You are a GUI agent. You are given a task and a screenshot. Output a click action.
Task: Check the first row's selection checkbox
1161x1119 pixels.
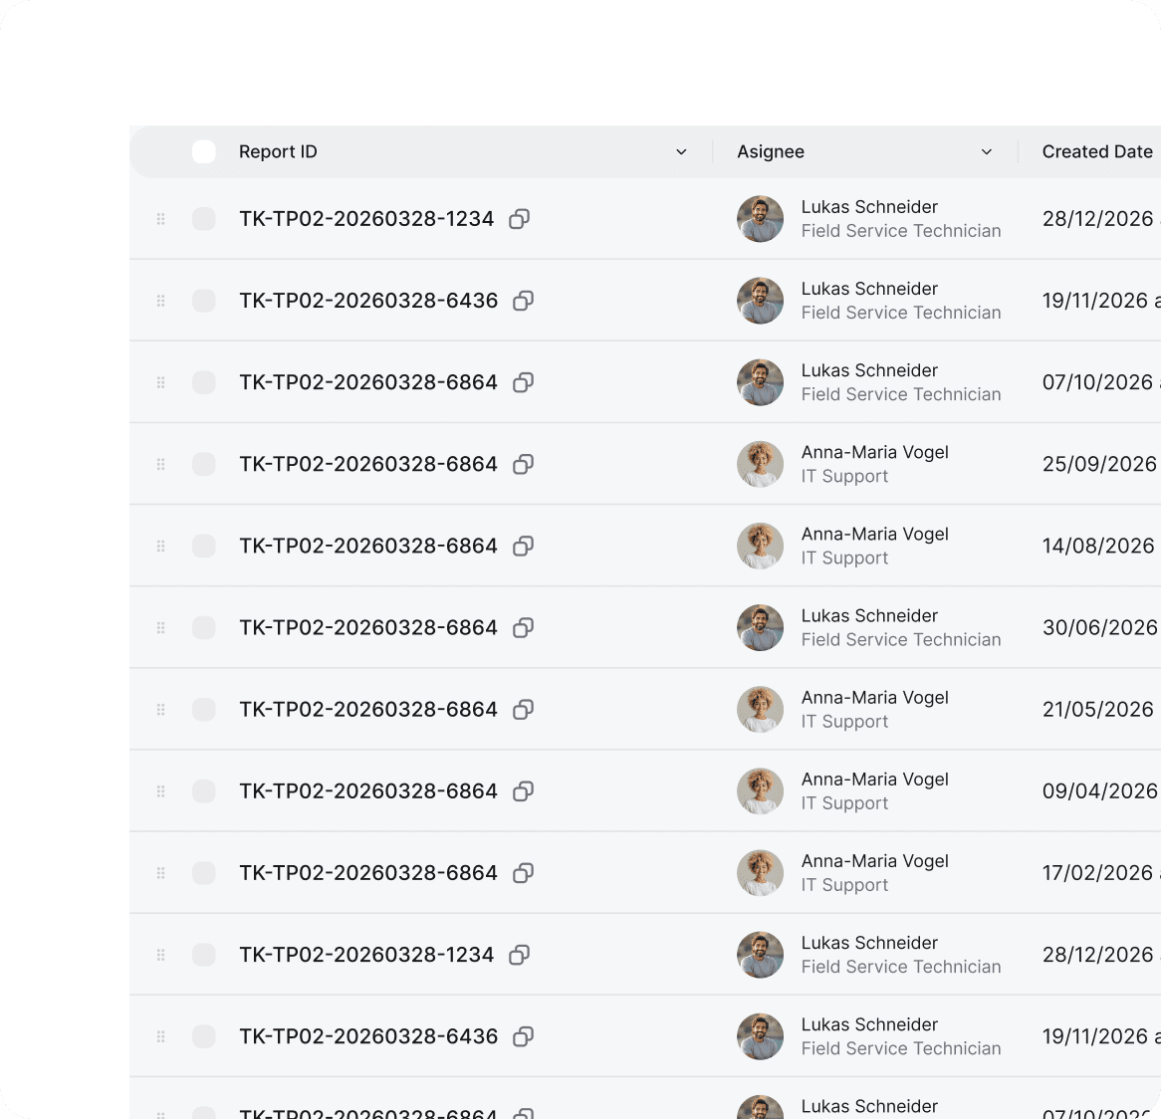[204, 219]
